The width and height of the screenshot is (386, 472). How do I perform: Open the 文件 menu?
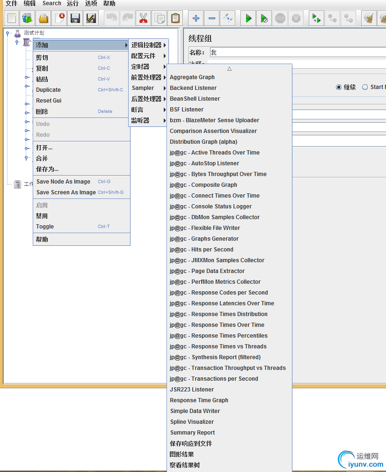(x=11, y=3)
